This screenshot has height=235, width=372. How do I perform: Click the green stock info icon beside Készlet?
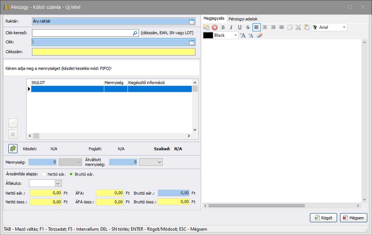click(x=13, y=149)
